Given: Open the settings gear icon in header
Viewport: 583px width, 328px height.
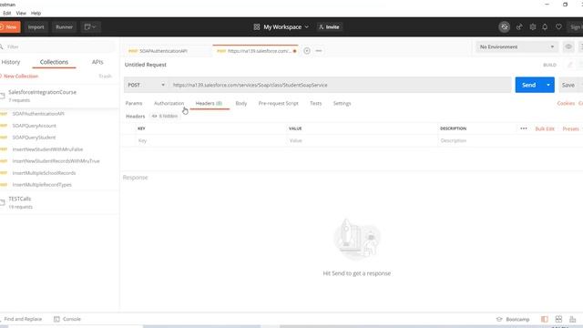Looking at the screenshot, I should (x=532, y=26).
